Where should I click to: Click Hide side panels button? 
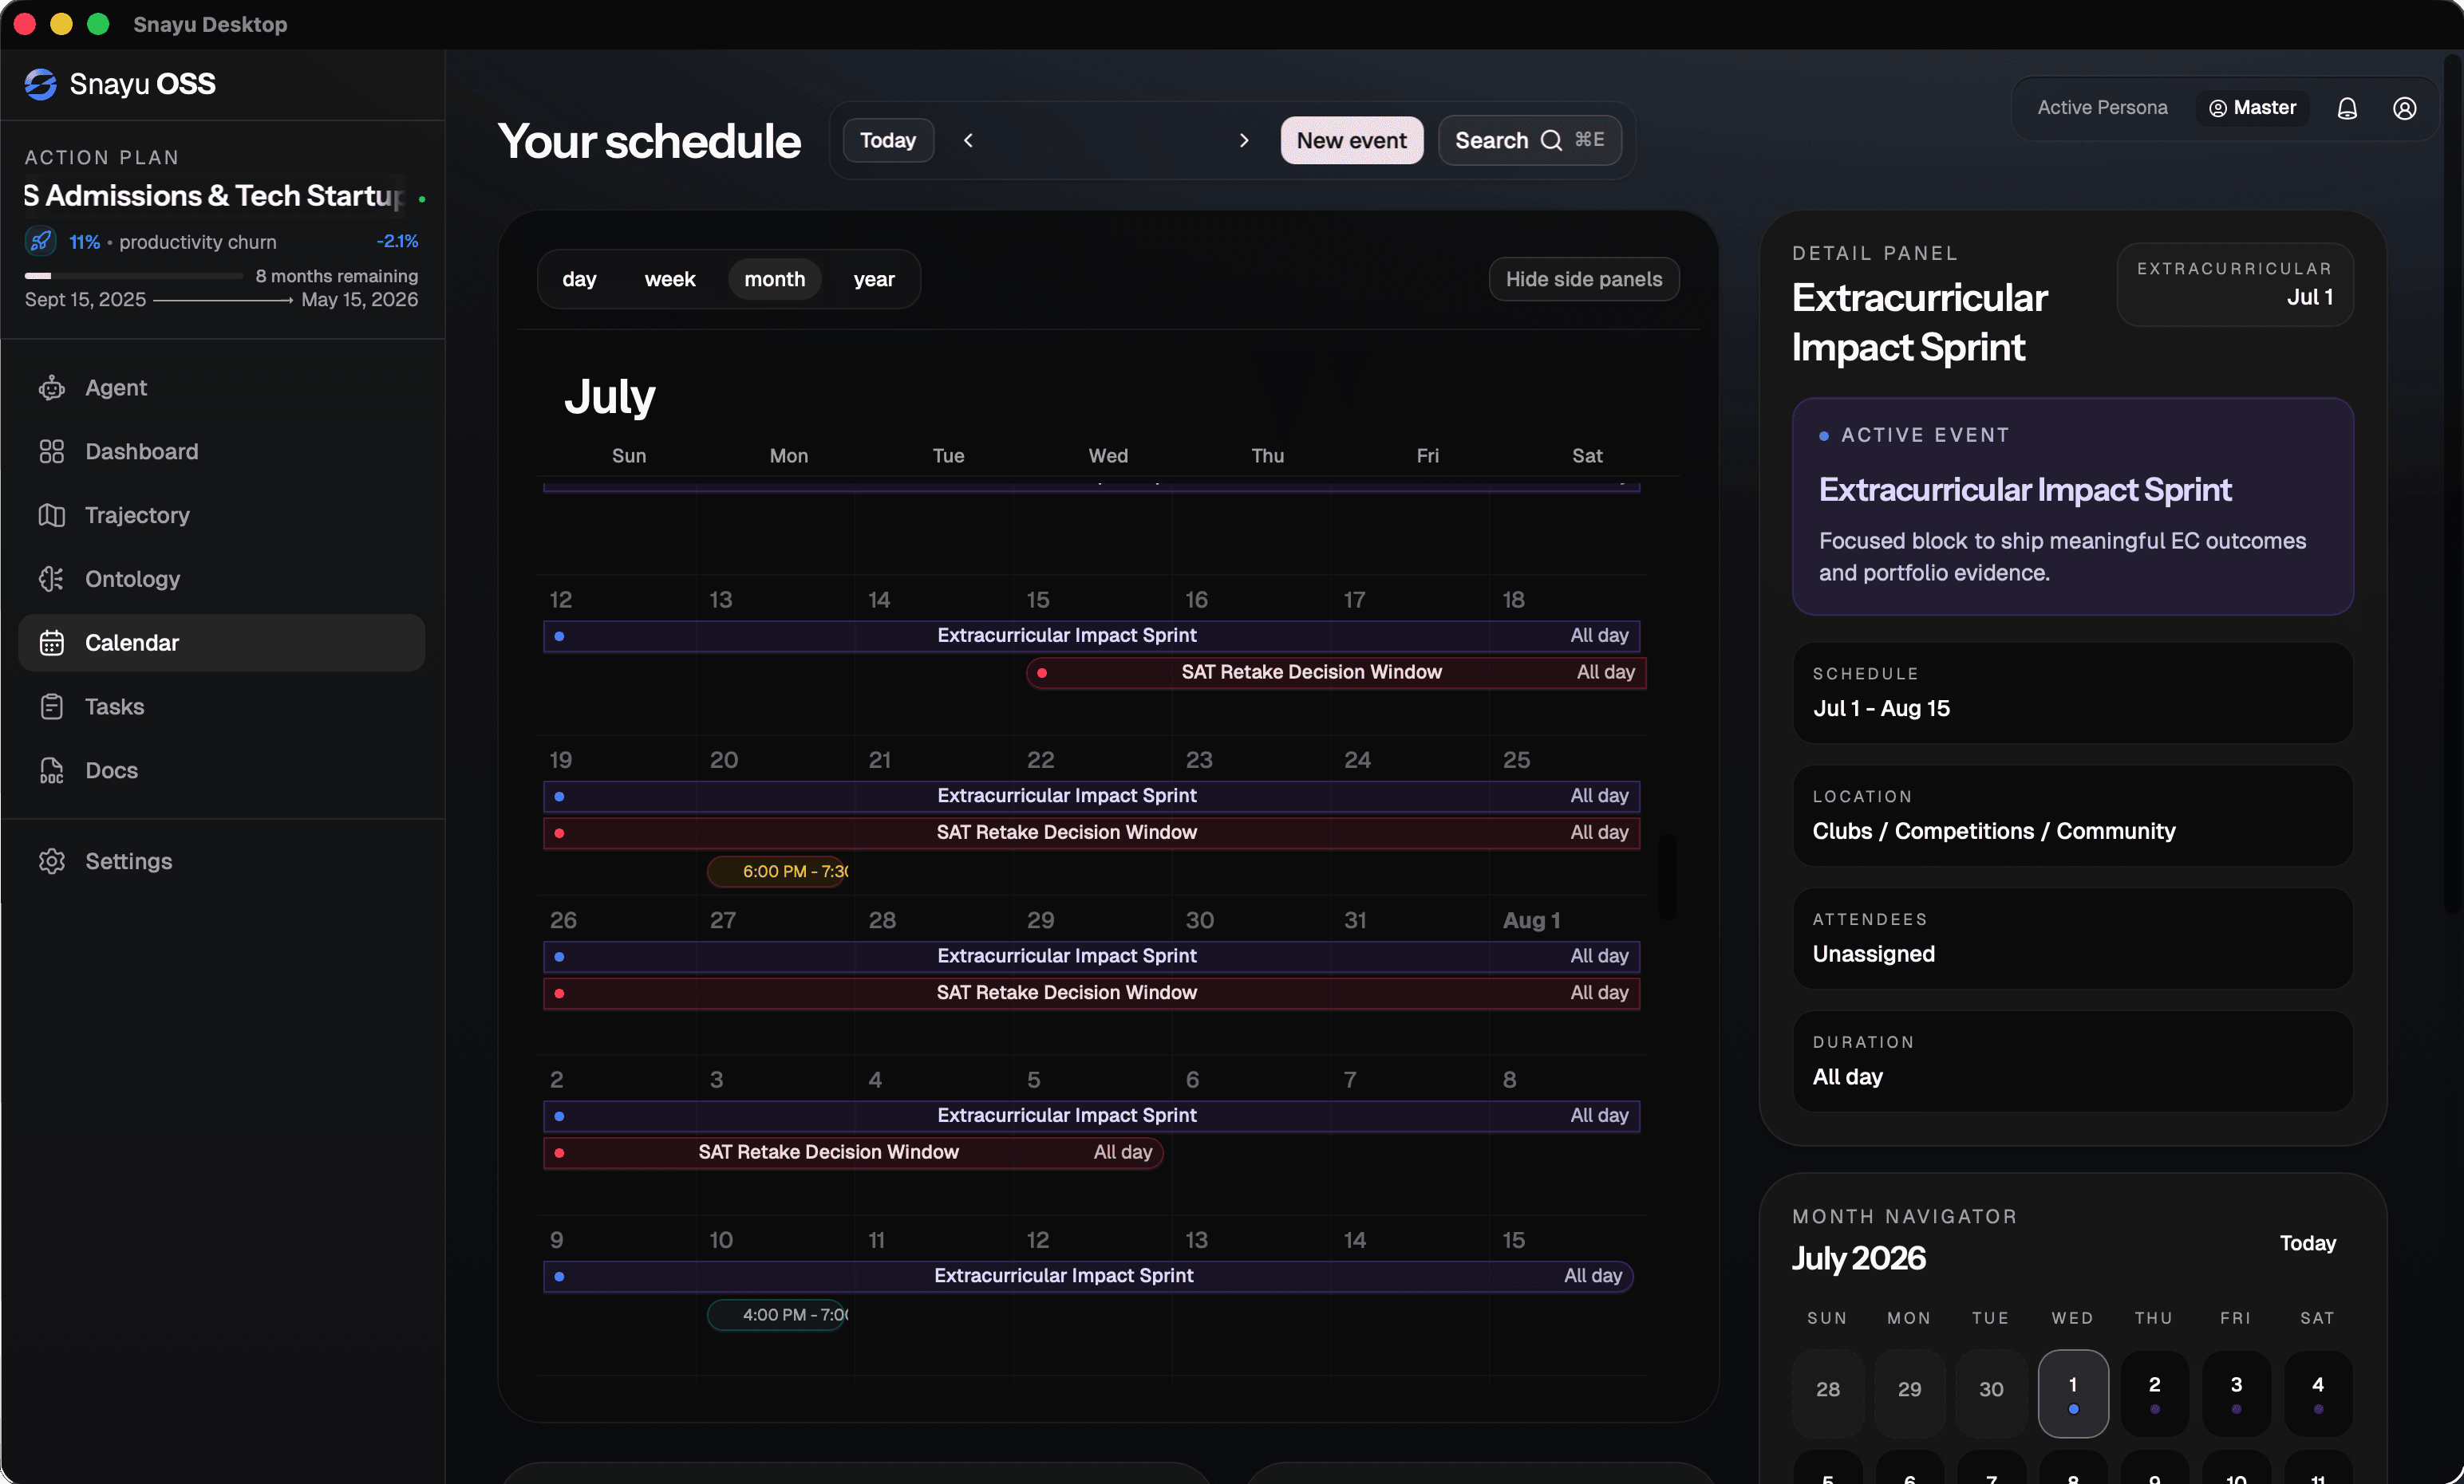[x=1584, y=280]
